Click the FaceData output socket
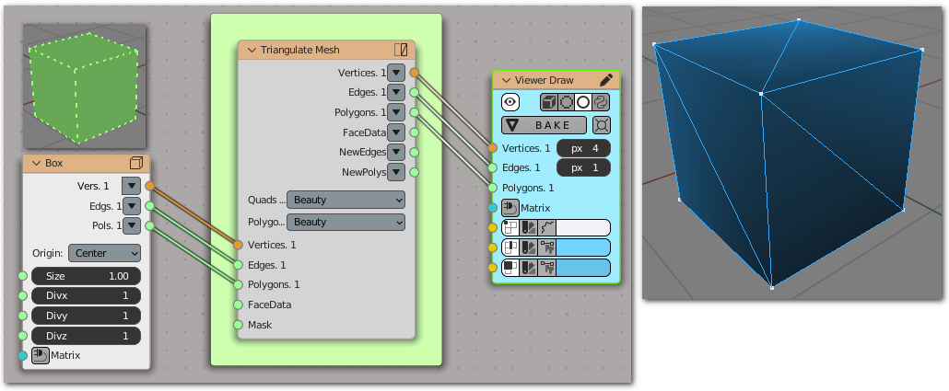The height and width of the screenshot is (391, 949). (x=414, y=132)
